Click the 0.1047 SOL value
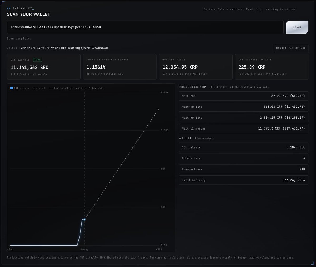316x267 pixels. pyautogui.click(x=296, y=147)
